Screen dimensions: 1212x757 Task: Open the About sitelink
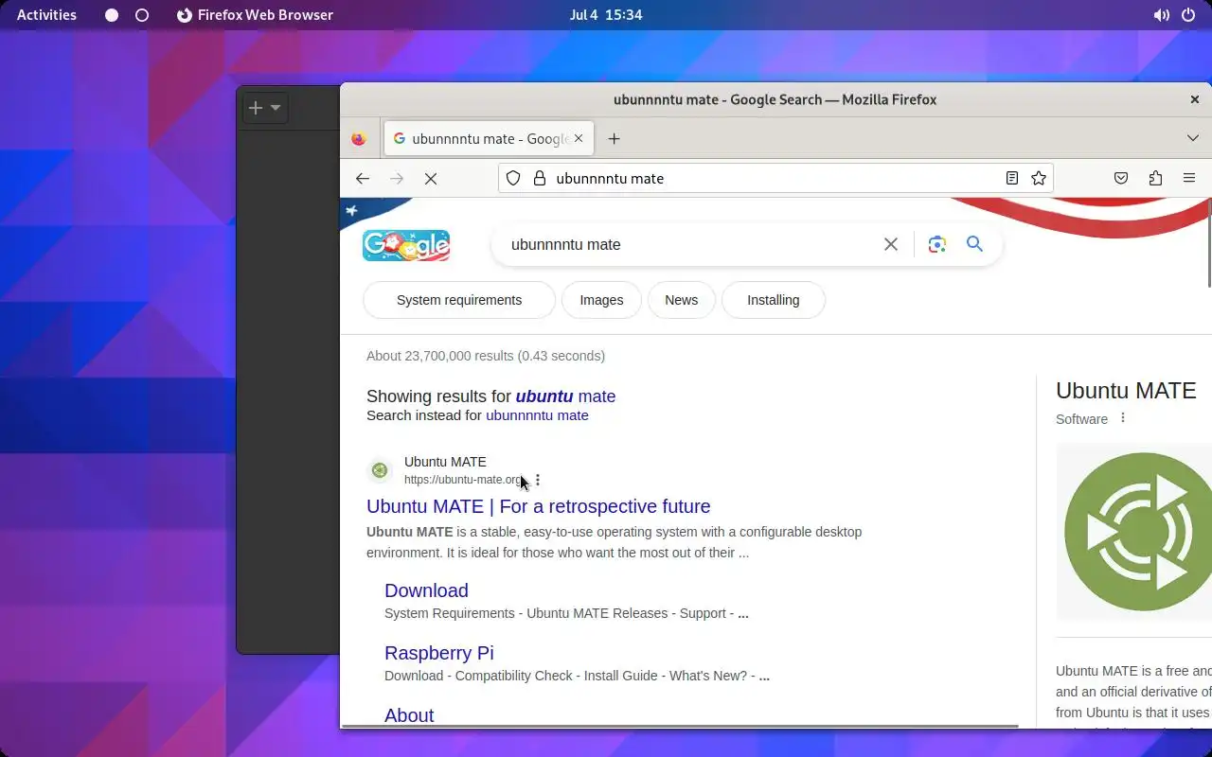point(409,715)
